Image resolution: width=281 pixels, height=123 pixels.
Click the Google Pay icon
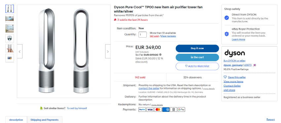click(x=181, y=109)
